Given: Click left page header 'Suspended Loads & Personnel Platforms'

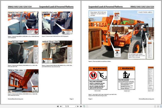Looking at the screenshot, I should pos(56,6).
